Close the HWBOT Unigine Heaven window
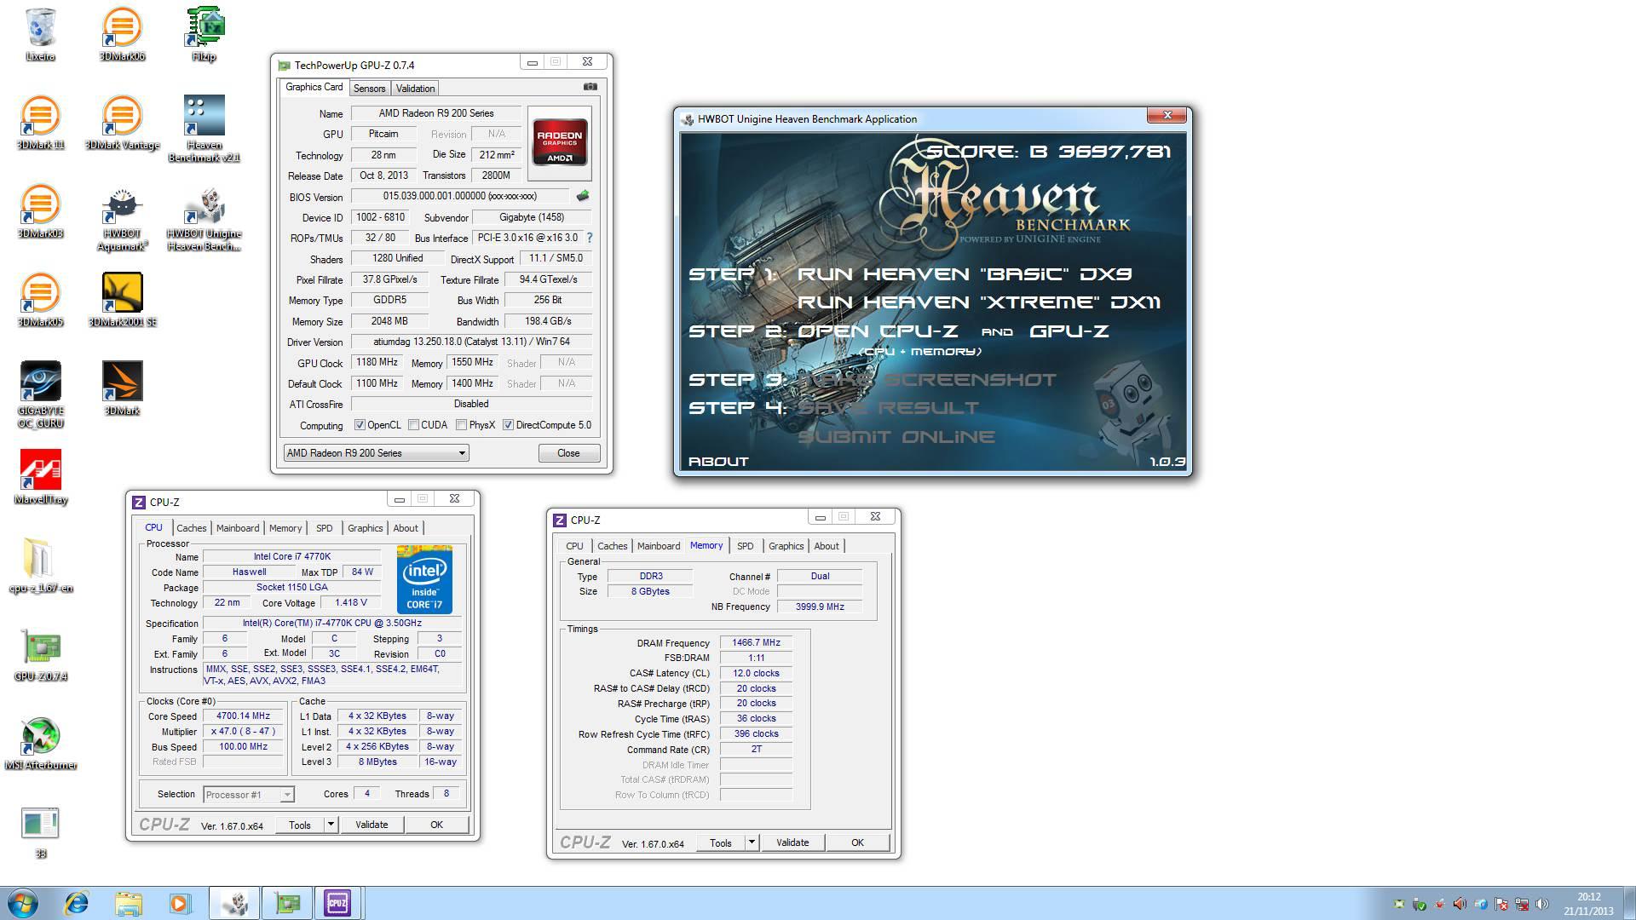1636x920 pixels. click(1167, 115)
